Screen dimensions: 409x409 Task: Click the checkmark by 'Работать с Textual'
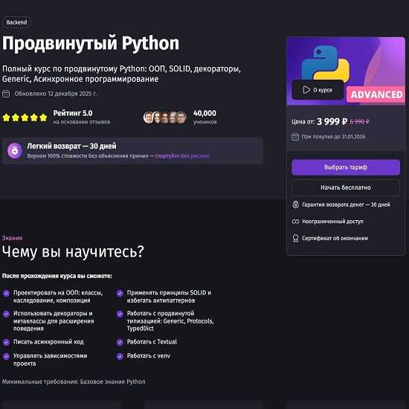[120, 342]
